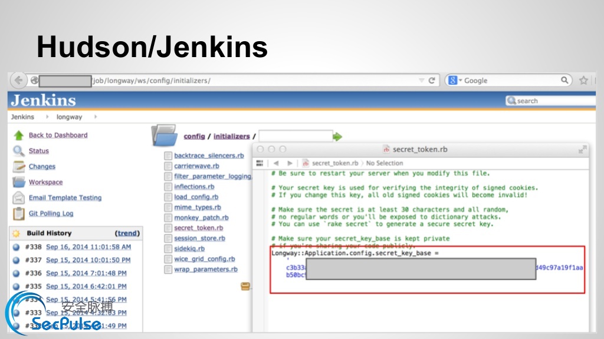The width and height of the screenshot is (604, 339).
Task: Click the Email Template Testing envelope icon
Action: [x=18, y=198]
